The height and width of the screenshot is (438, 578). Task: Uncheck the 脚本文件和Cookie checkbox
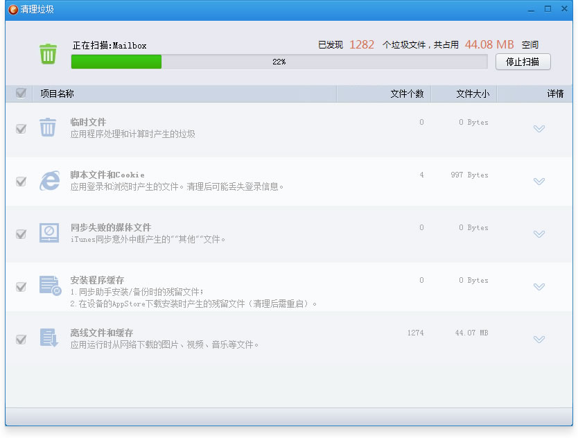tap(21, 182)
